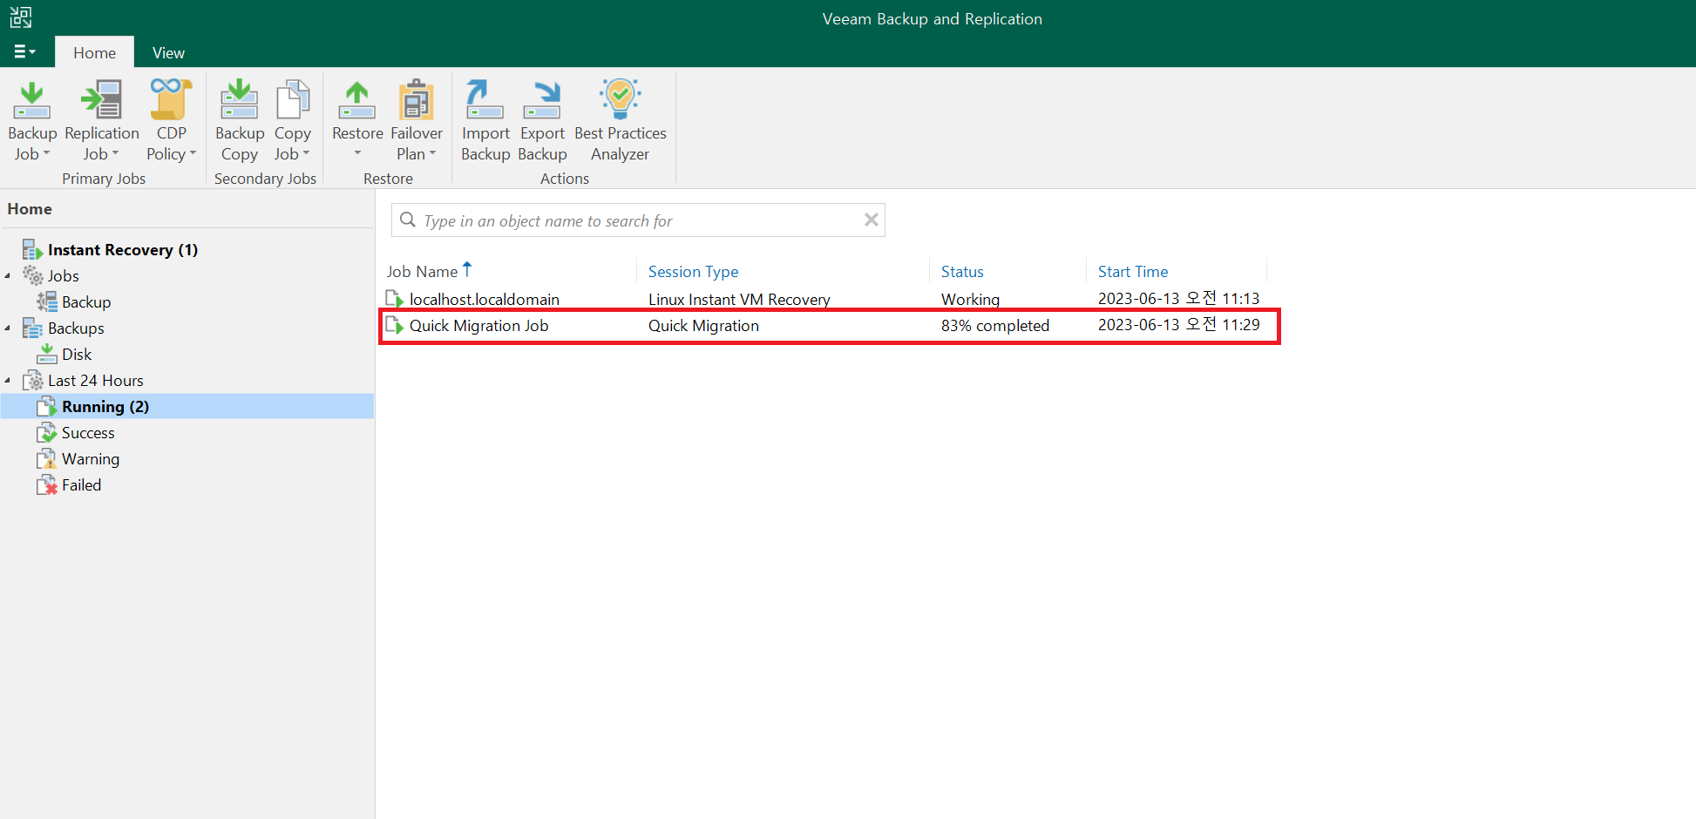
Task: Select the Running (2) tree item
Action: pos(187,407)
